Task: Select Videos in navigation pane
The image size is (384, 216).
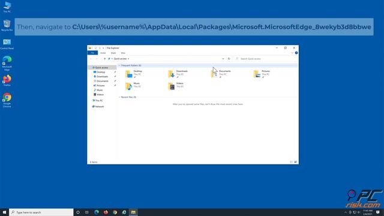Action: coord(100,95)
